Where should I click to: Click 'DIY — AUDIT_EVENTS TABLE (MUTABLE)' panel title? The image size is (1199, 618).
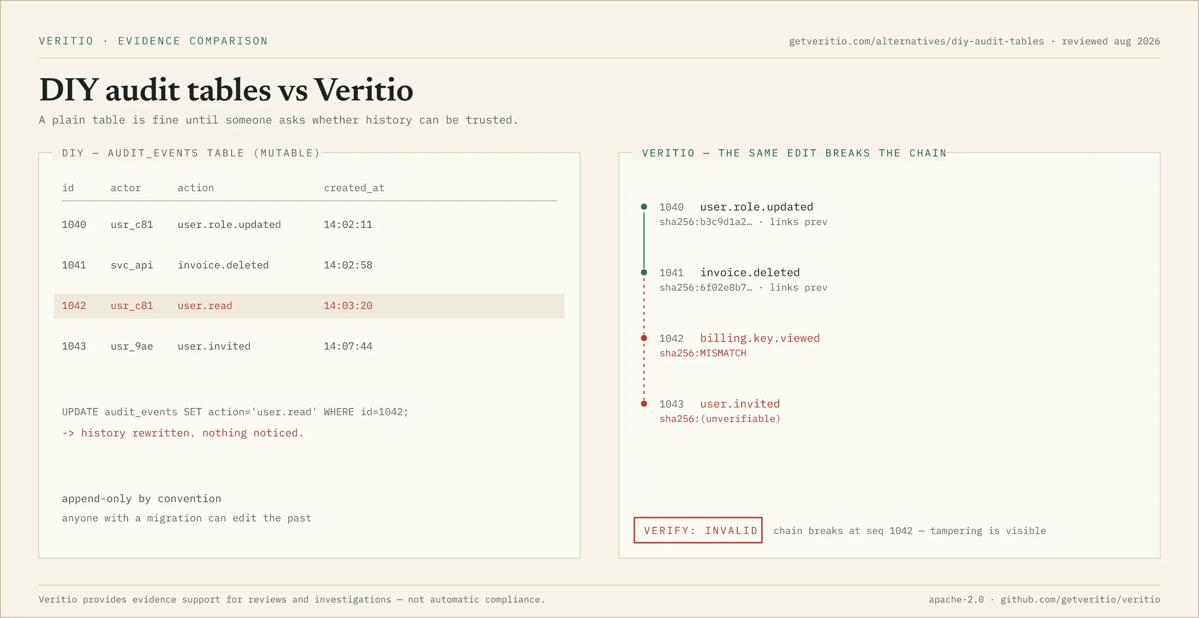[191, 153]
